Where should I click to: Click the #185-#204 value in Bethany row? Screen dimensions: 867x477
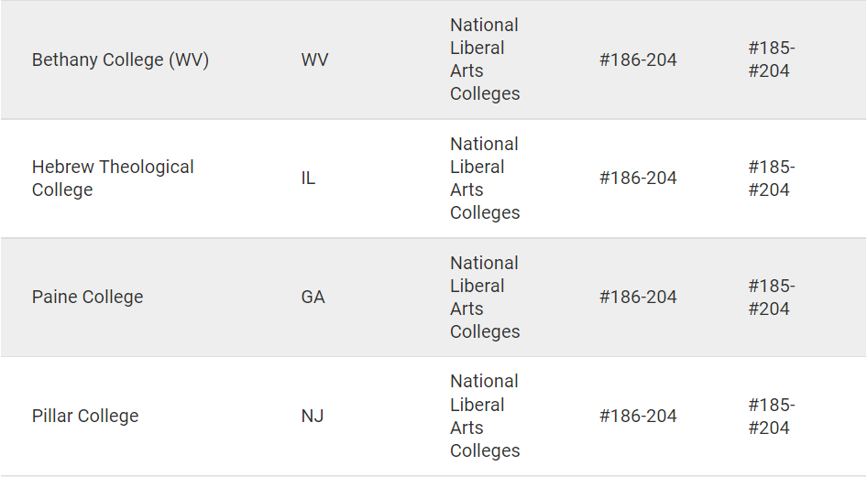pos(772,60)
